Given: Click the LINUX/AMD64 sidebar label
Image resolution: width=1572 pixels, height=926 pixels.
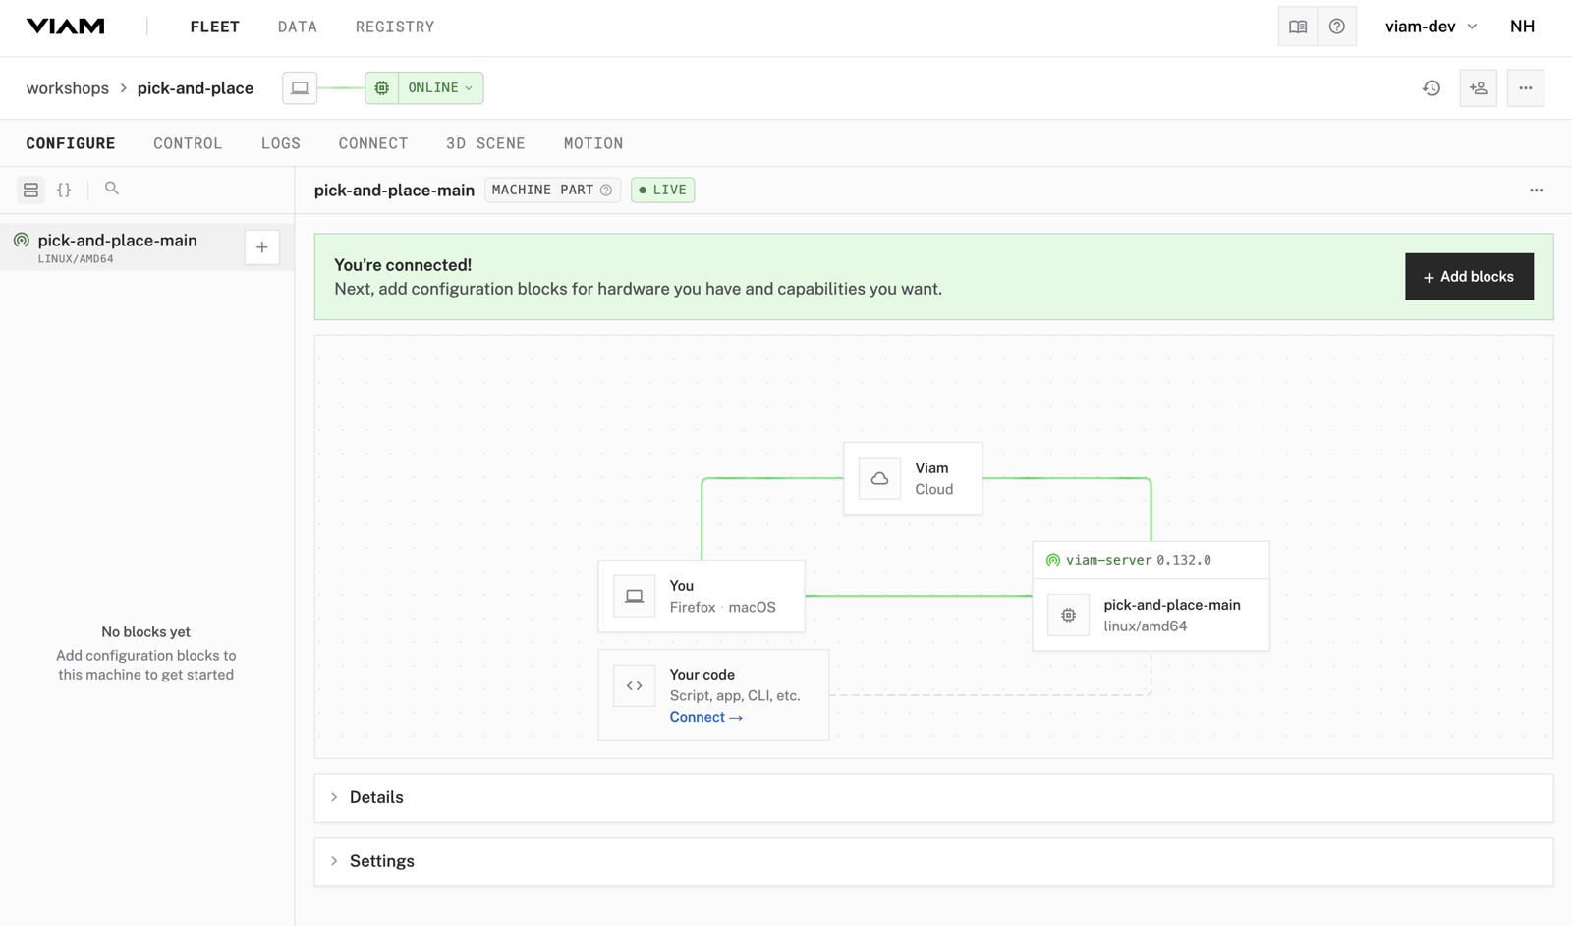Looking at the screenshot, I should (x=76, y=259).
